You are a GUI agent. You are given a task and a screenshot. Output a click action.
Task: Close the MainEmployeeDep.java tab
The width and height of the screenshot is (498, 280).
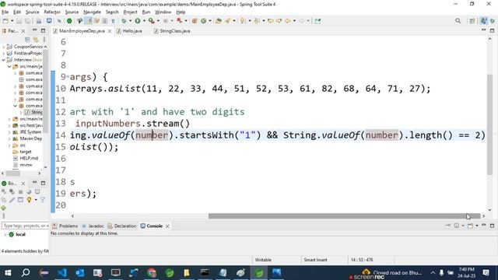pyautogui.click(x=110, y=31)
